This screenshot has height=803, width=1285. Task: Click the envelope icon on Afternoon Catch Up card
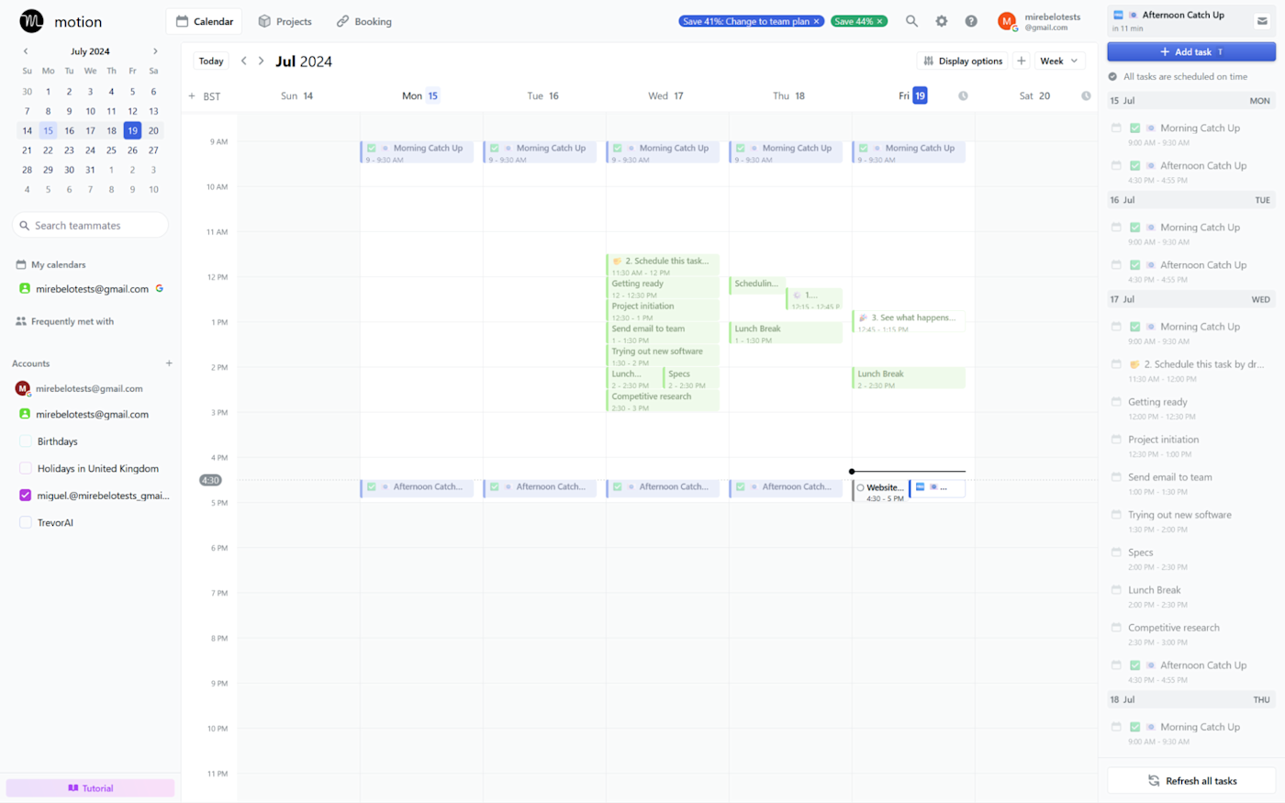pyautogui.click(x=1262, y=20)
